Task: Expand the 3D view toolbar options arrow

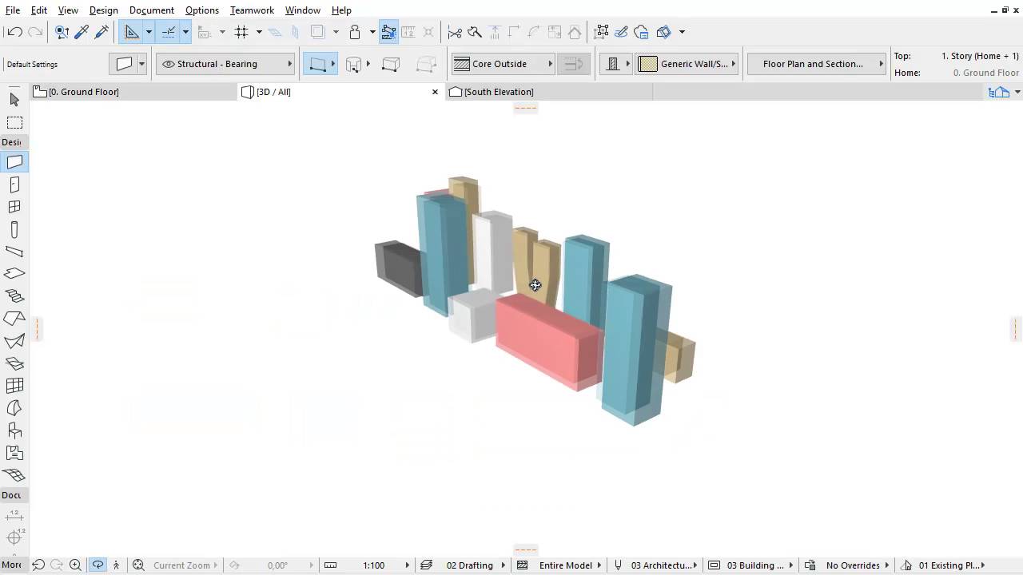Action: pyautogui.click(x=682, y=32)
